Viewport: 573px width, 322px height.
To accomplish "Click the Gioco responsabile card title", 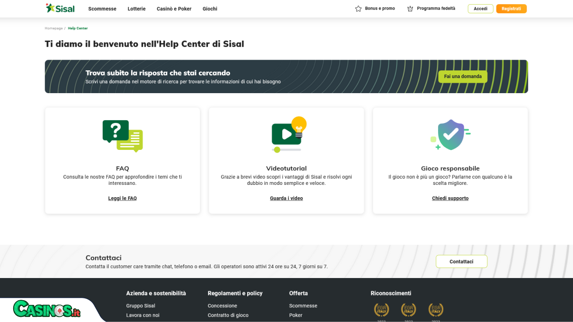I will 450,168.
